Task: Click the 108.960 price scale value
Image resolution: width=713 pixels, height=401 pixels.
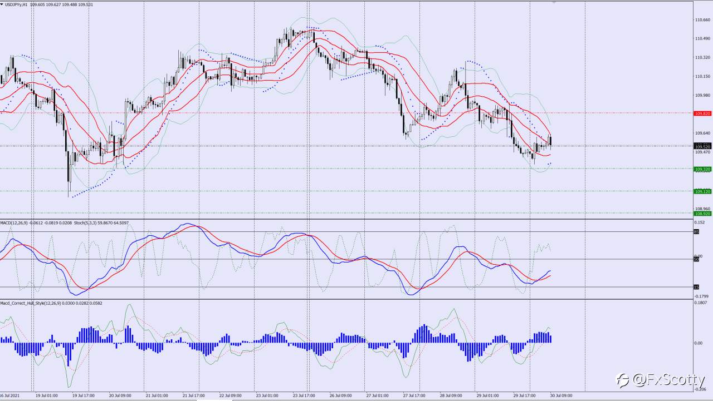Action: point(702,209)
